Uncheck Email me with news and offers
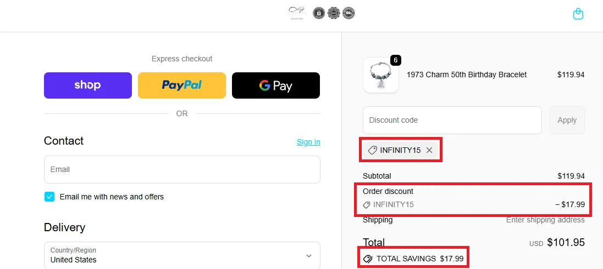The height and width of the screenshot is (269, 603). (x=49, y=197)
